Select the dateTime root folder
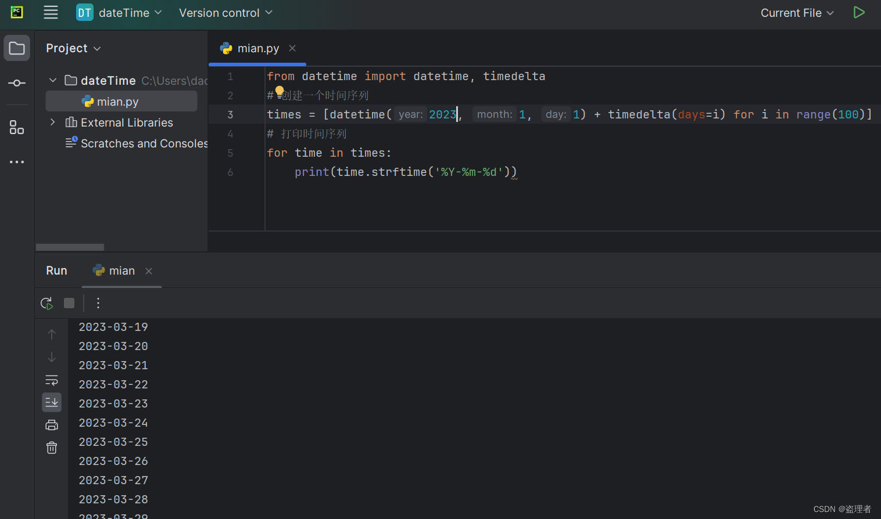This screenshot has width=881, height=519. coord(108,81)
